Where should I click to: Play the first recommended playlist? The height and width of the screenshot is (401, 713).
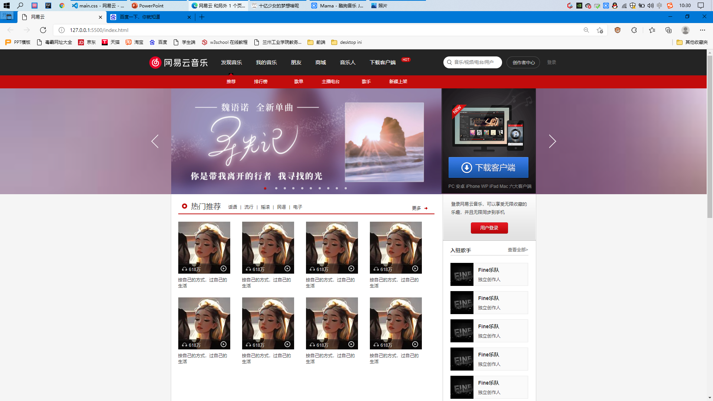(x=224, y=268)
